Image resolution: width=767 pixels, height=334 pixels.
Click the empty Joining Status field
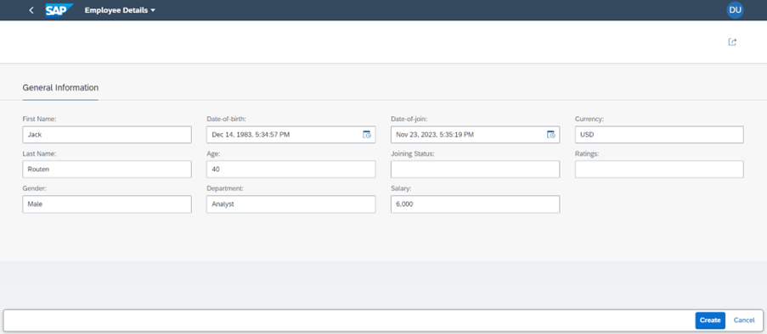tap(475, 170)
